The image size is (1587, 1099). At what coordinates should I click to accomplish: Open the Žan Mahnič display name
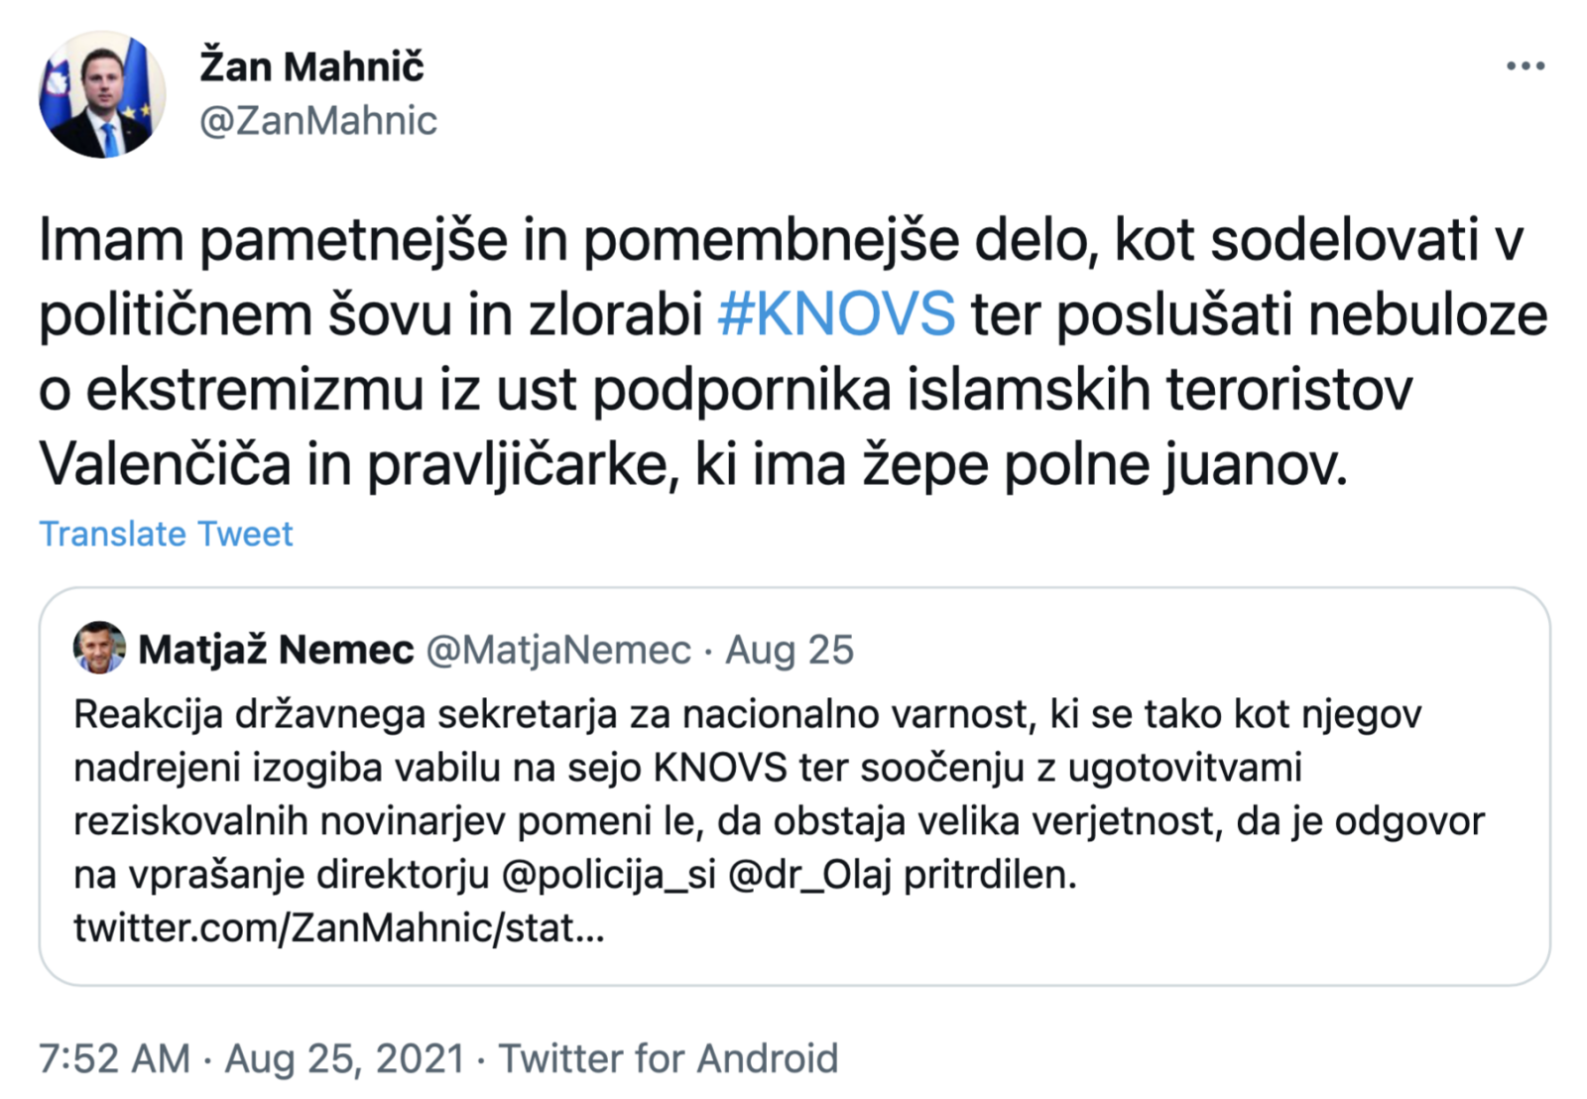311,66
